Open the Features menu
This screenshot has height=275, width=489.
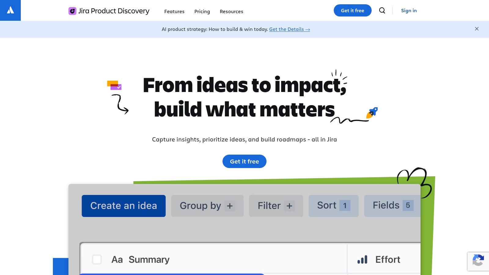tap(174, 11)
